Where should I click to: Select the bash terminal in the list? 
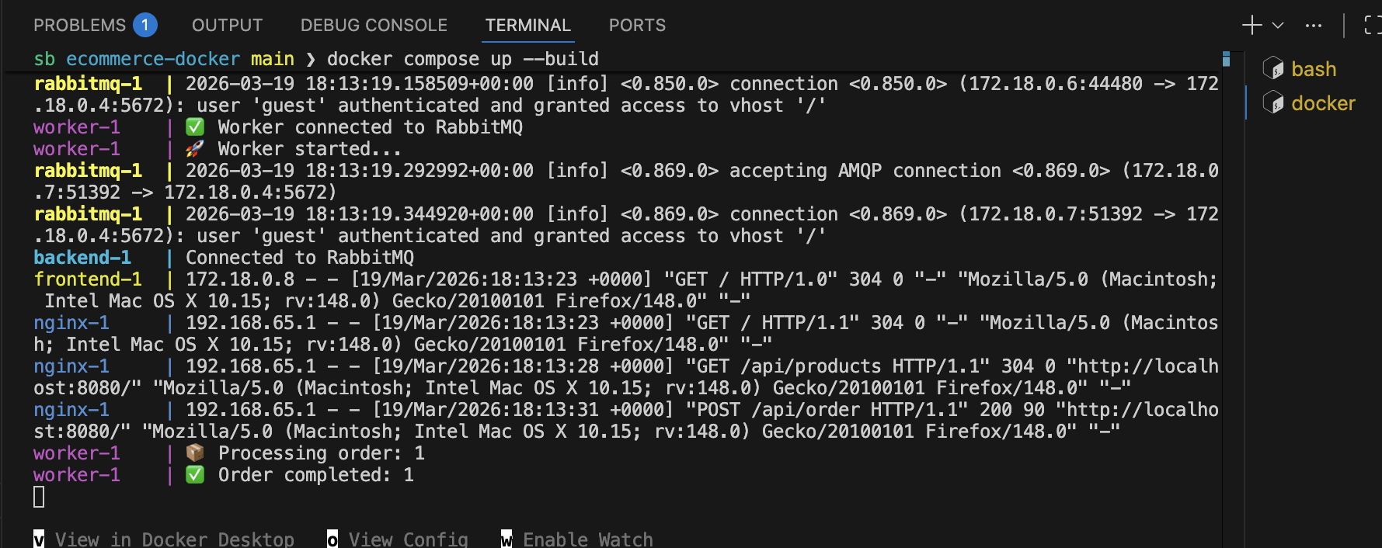pyautogui.click(x=1314, y=69)
